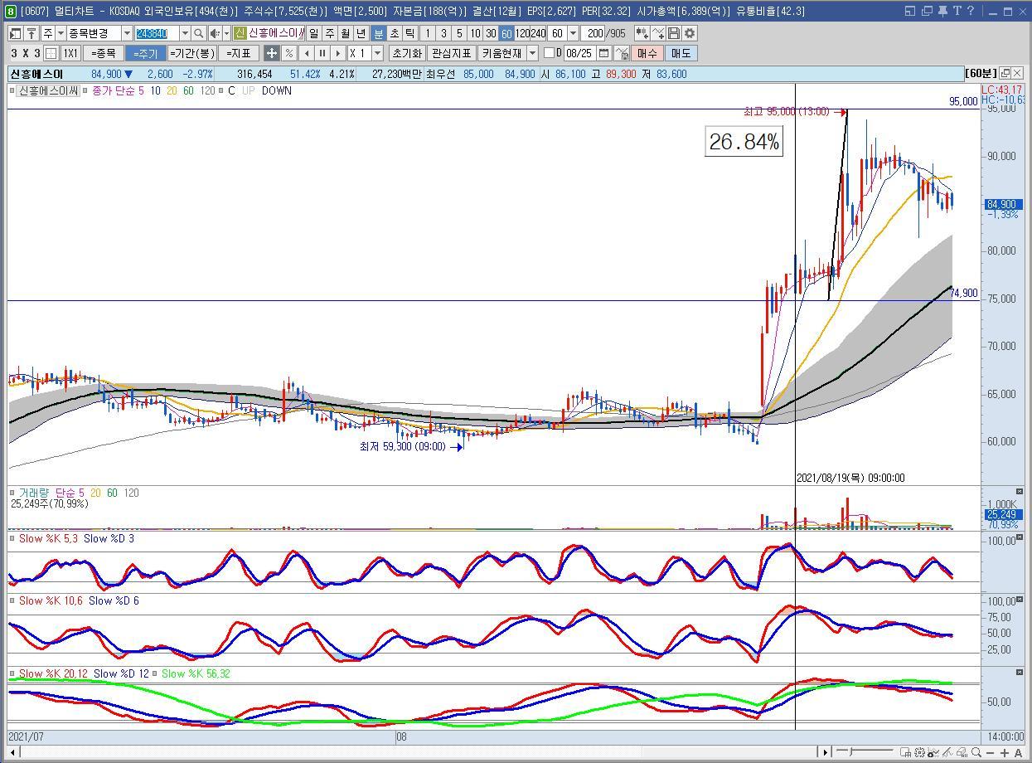Screen dimensions: 1032x763
Task: Switch to the =주기 tab
Action: 144,53
